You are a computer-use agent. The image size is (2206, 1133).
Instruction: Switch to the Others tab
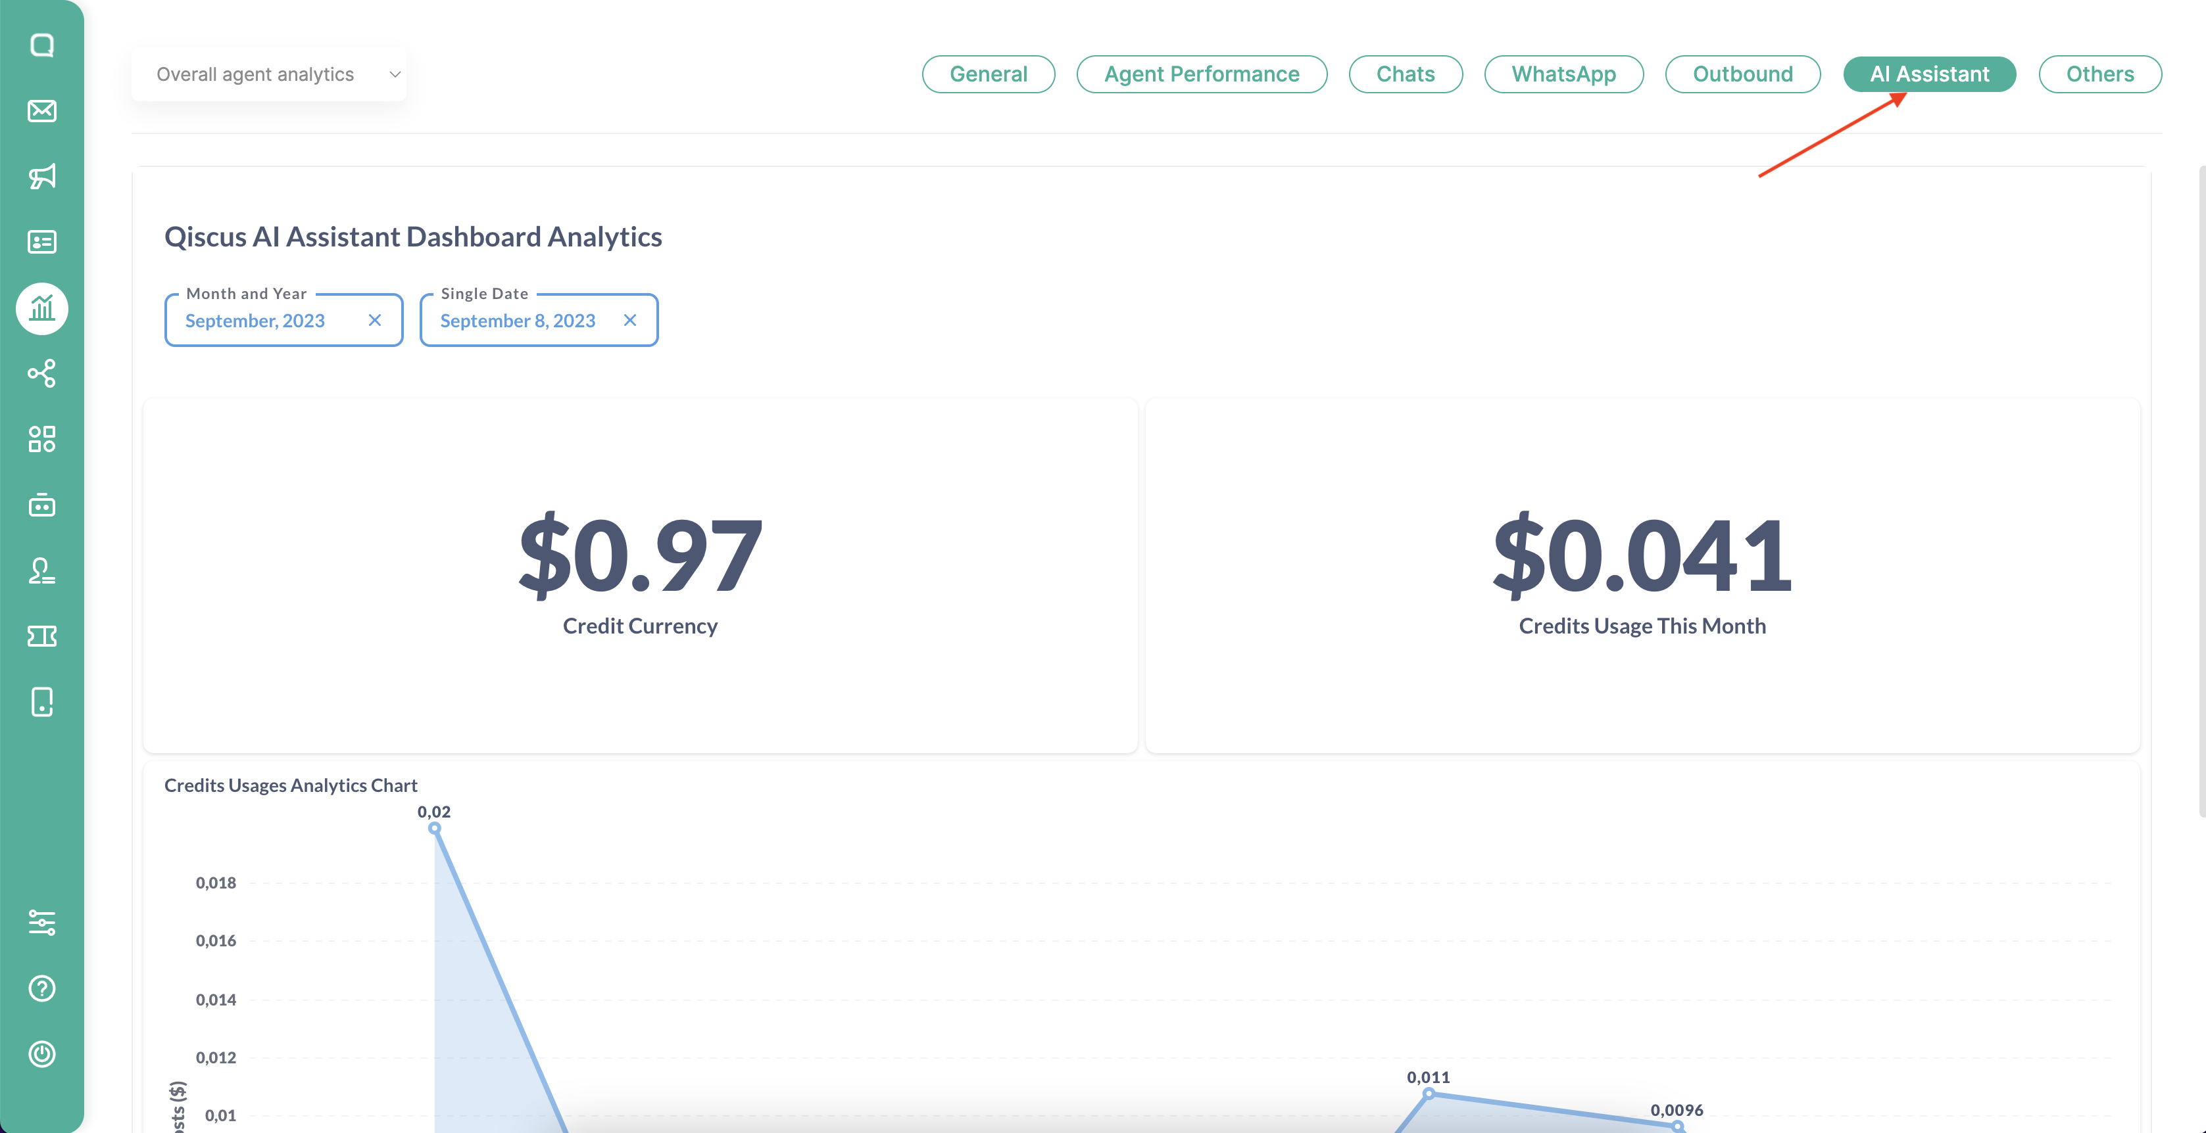[2100, 74]
